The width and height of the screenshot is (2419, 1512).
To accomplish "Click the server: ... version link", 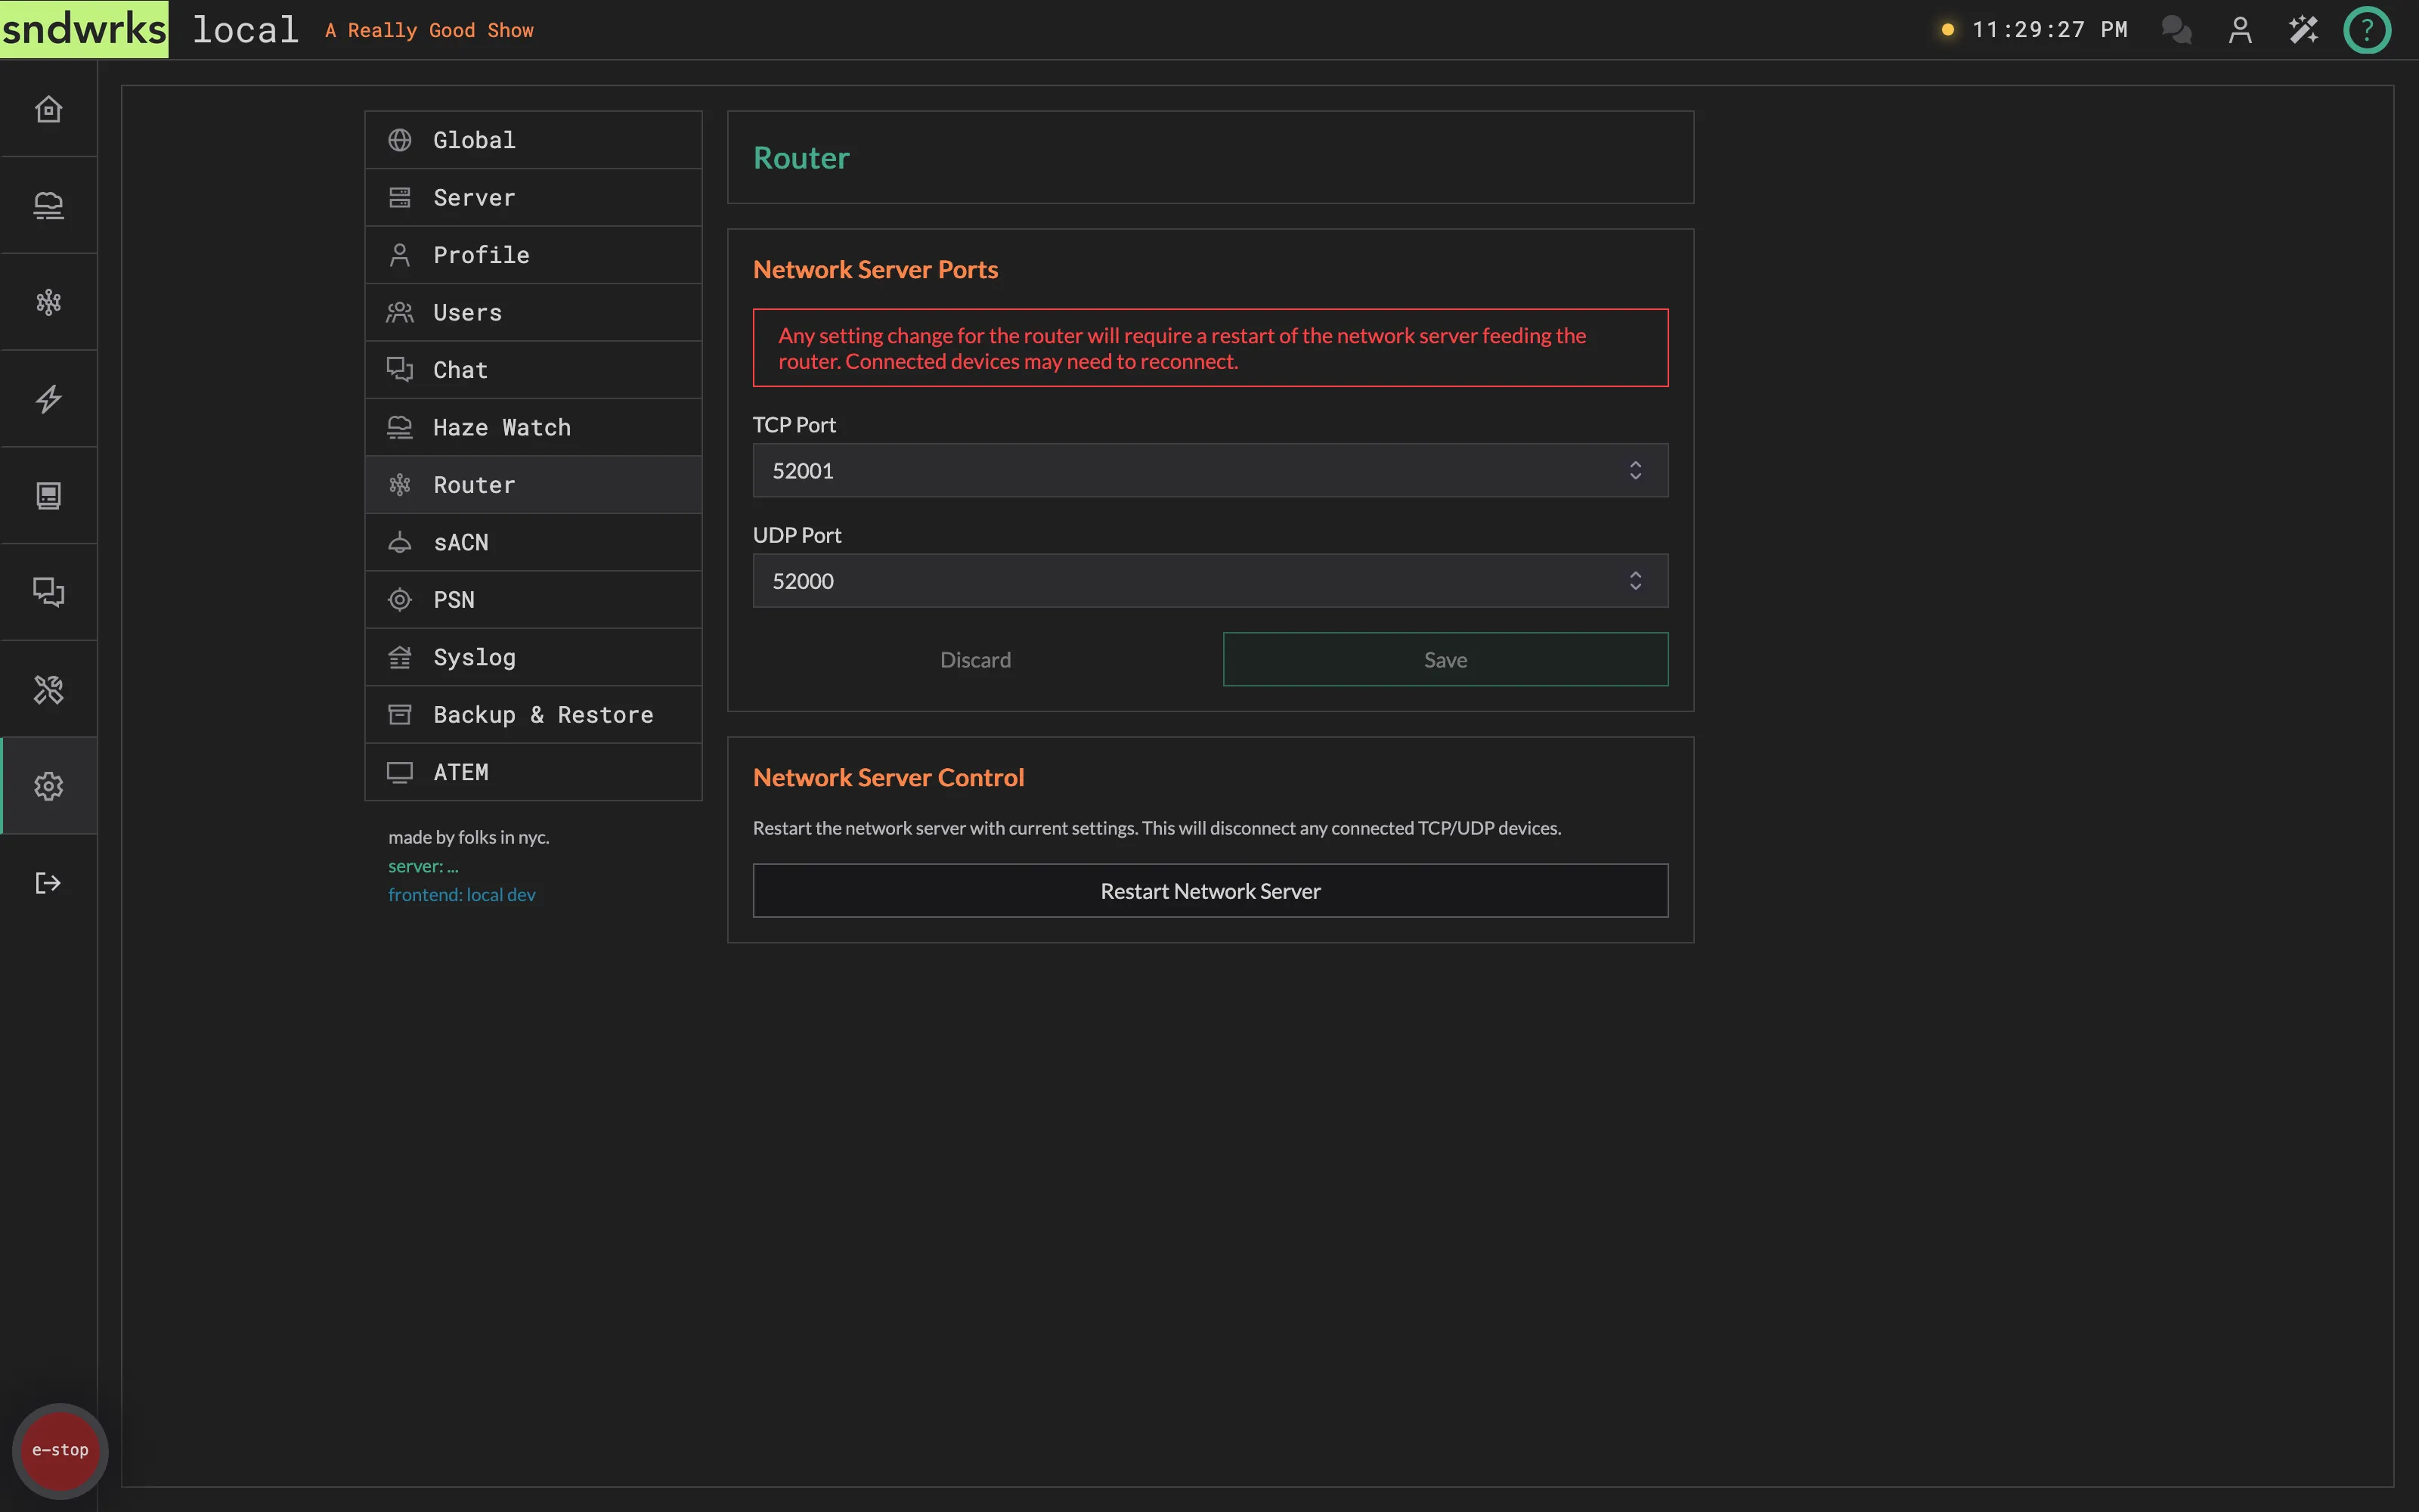I will (x=423, y=866).
